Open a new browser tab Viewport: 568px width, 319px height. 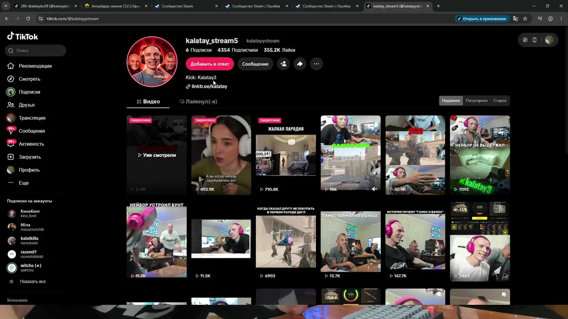[438, 6]
